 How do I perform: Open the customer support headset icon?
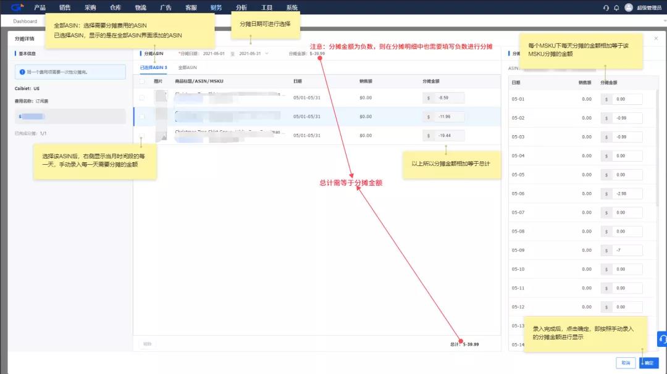pos(606,7)
